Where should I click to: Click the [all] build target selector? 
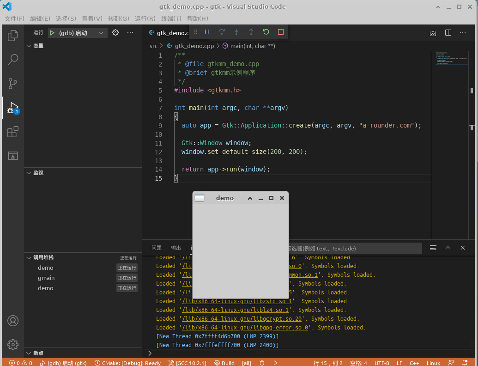point(246,363)
